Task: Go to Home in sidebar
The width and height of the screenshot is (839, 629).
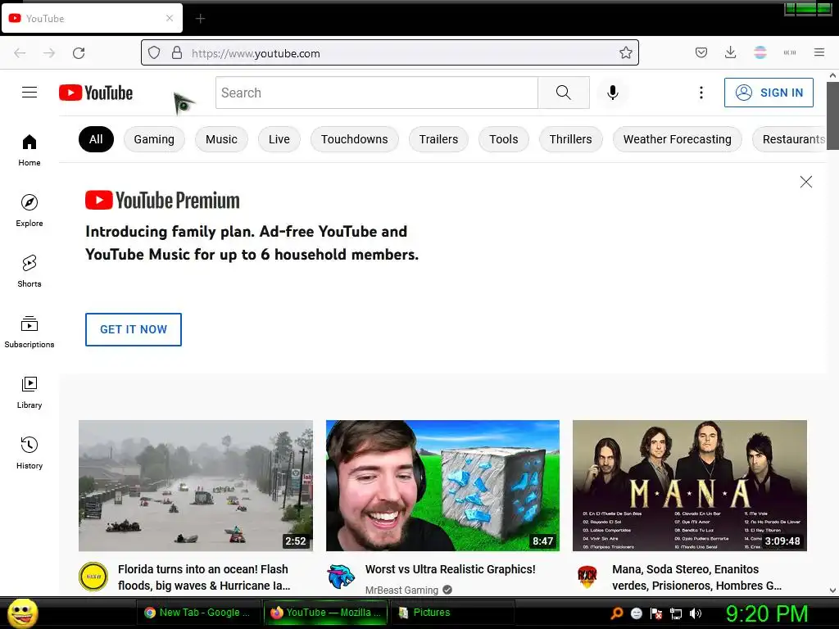Action: (x=29, y=151)
